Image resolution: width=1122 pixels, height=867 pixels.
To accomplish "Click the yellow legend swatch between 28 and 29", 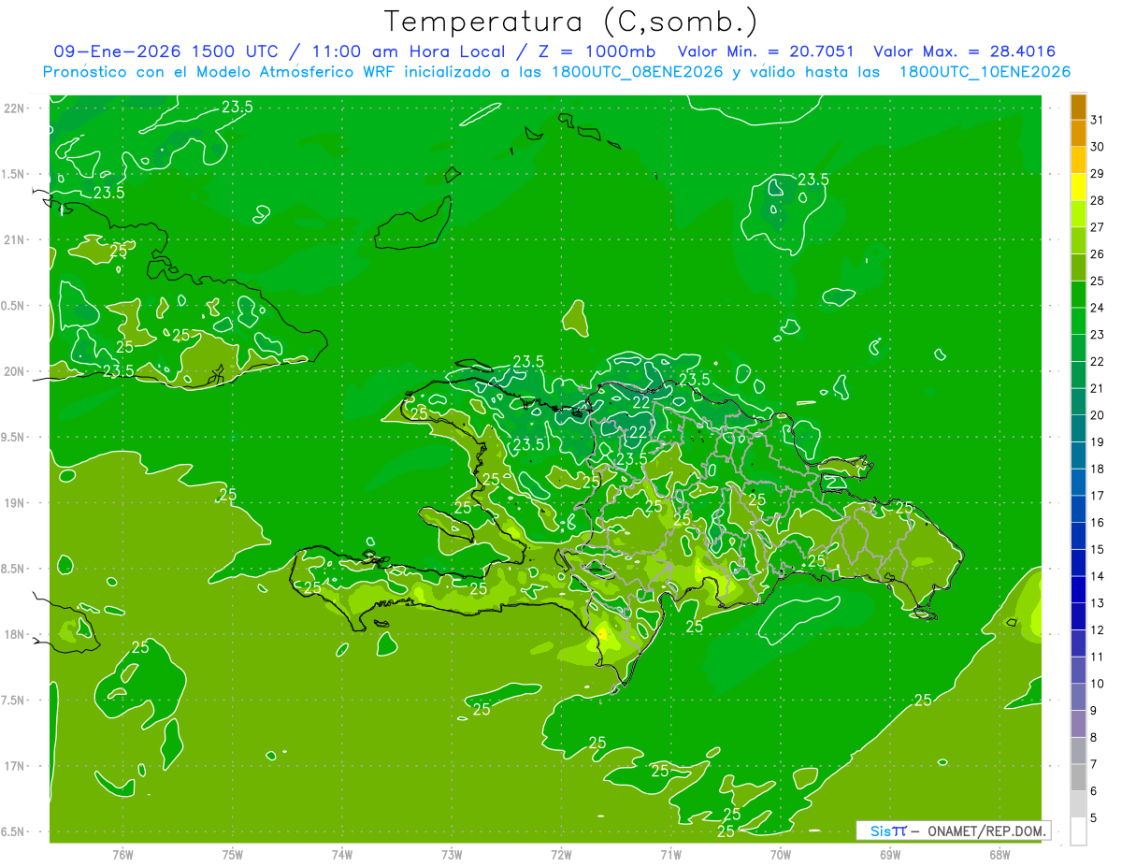I will pyautogui.click(x=1078, y=187).
